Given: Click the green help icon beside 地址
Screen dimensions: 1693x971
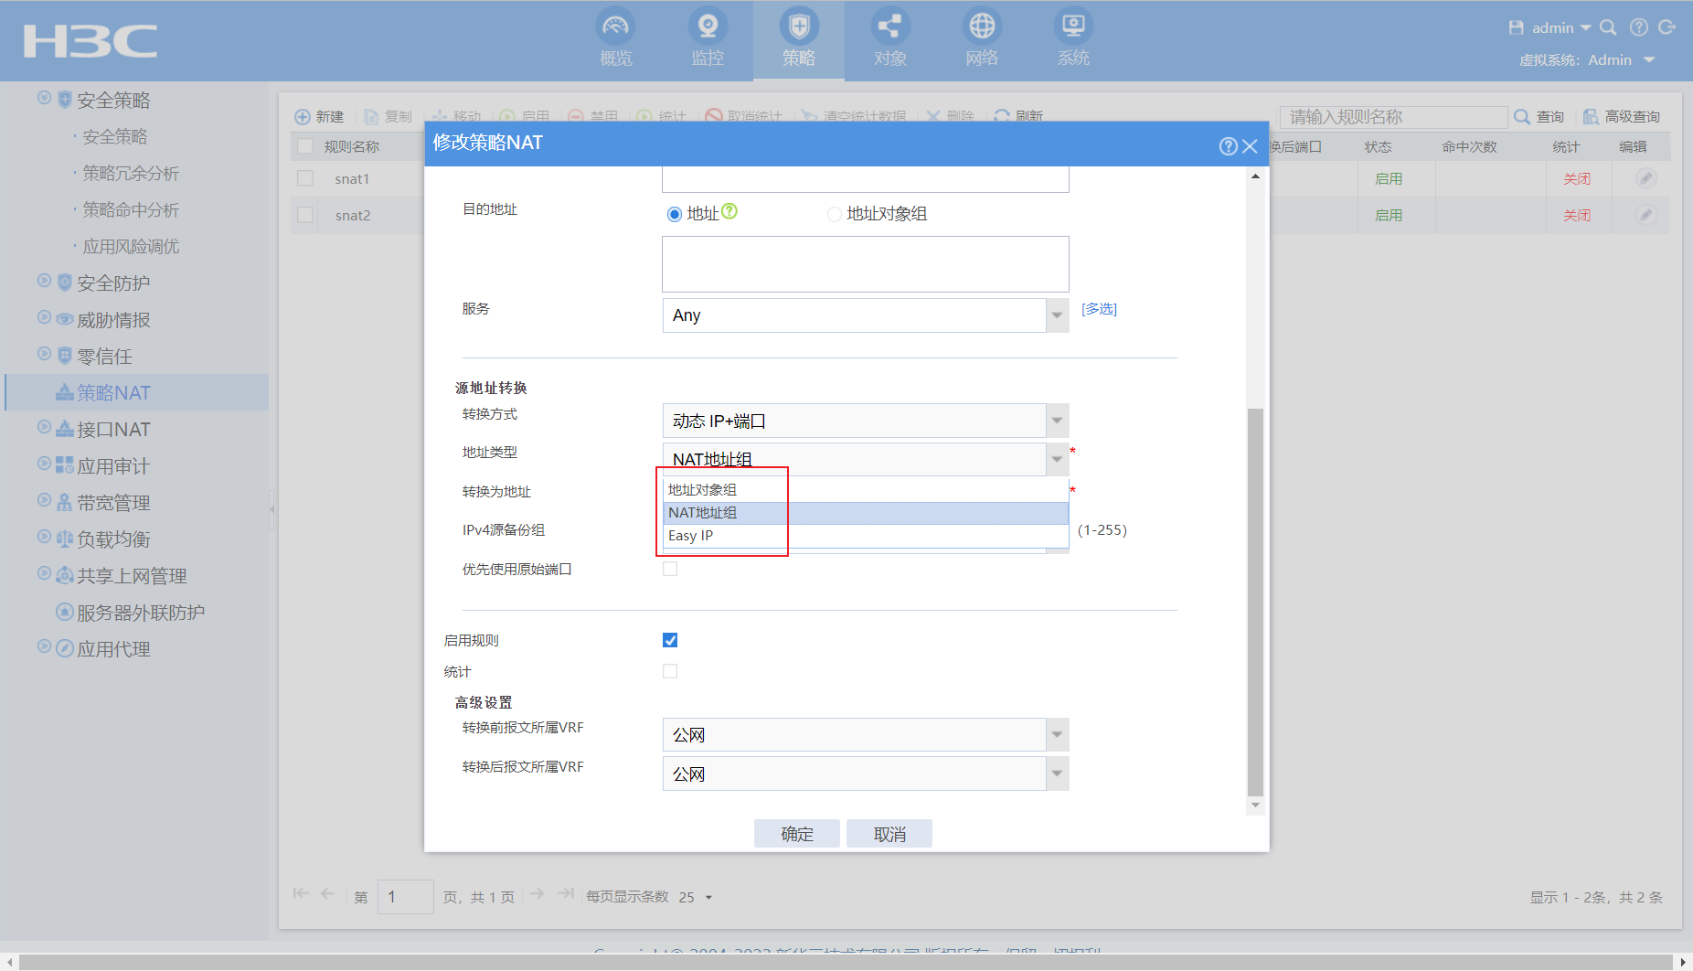Looking at the screenshot, I should point(729,211).
